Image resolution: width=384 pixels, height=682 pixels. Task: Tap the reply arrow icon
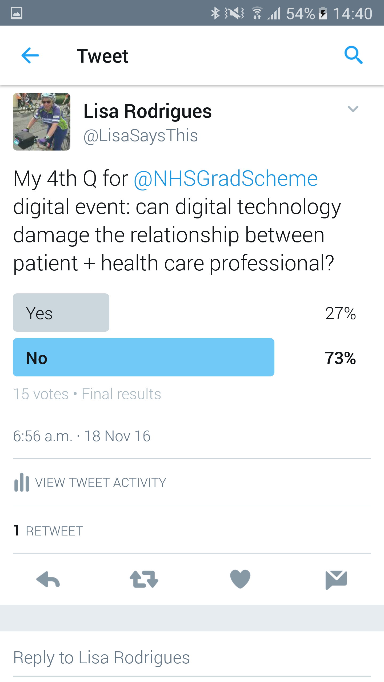[48, 579]
